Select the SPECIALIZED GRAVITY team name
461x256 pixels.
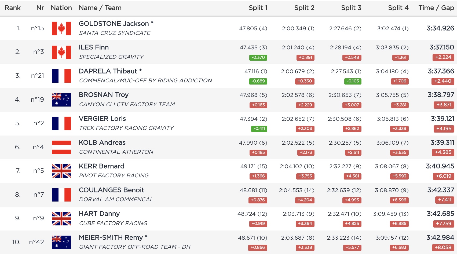111,57
